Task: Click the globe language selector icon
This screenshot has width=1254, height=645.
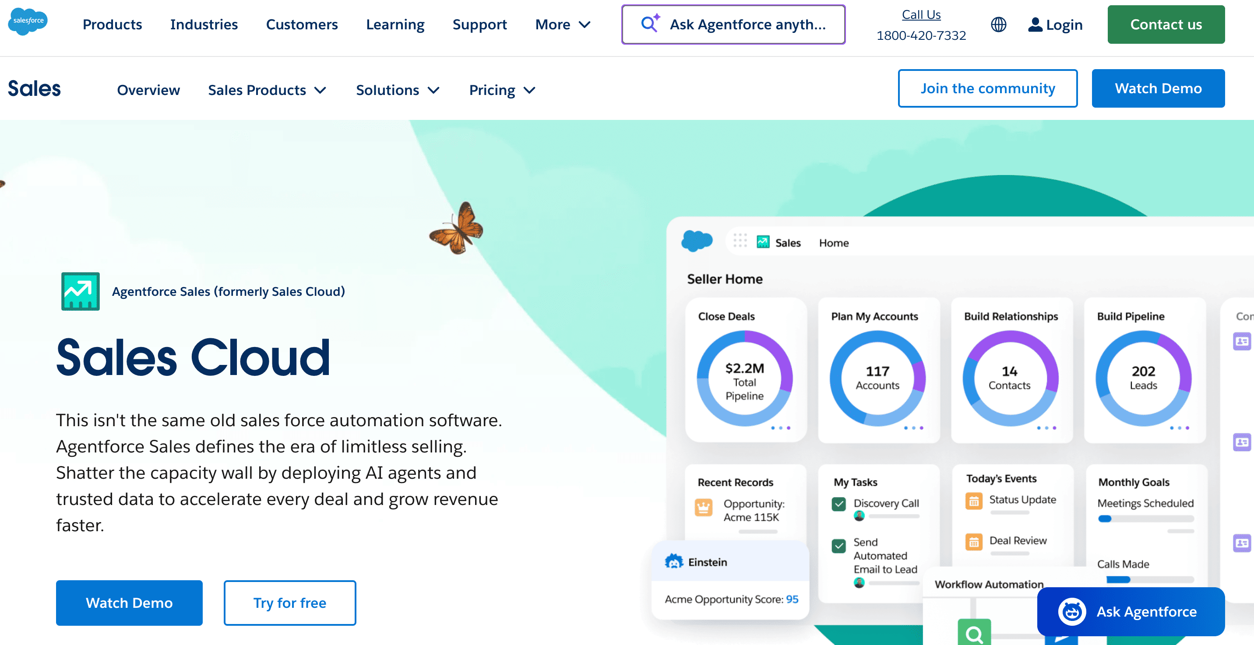Action: tap(999, 25)
